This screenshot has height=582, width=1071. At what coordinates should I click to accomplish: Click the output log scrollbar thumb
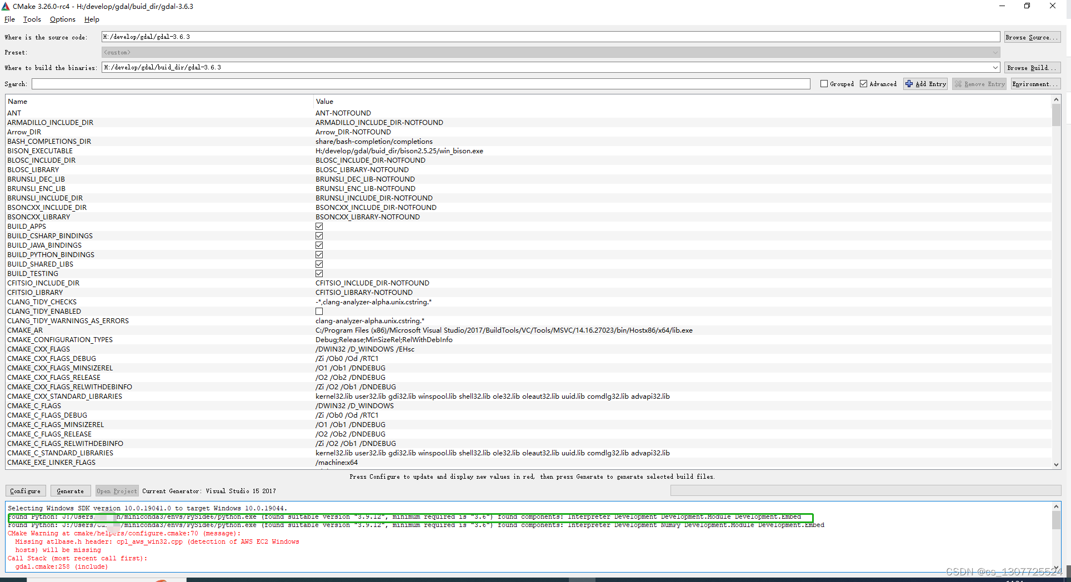1056,520
